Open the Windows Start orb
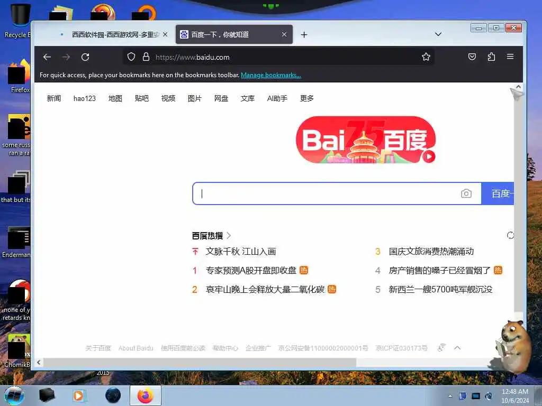Image resolution: width=542 pixels, height=406 pixels. coord(14,395)
